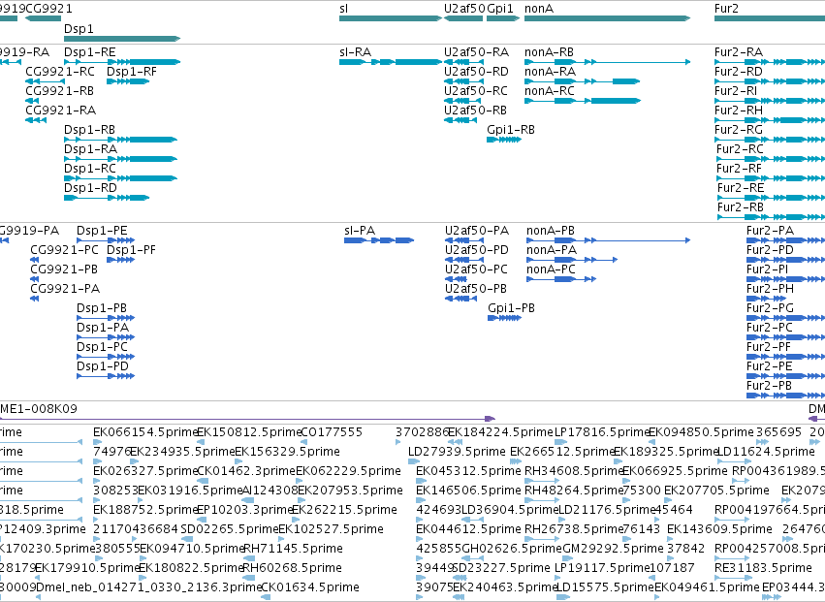Image resolution: width=825 pixels, height=602 pixels.
Task: Click the U2af50-RB transcript label
Action: pyautogui.click(x=476, y=111)
